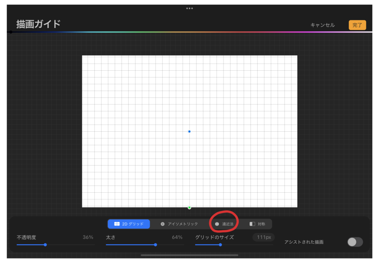Select the green rotation node below canvas

[x=189, y=208]
